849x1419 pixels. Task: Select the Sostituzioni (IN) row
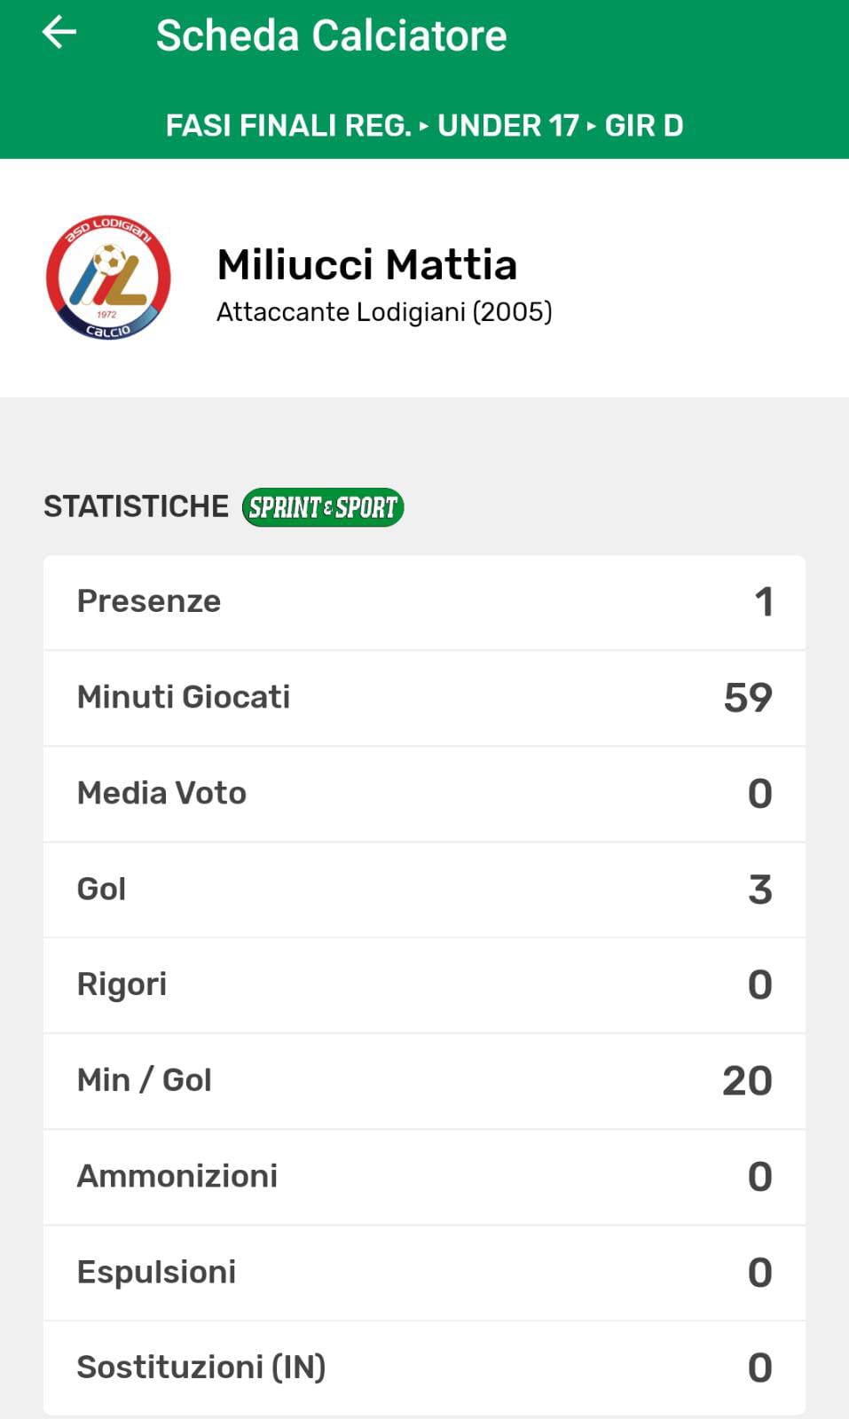pos(424,1368)
